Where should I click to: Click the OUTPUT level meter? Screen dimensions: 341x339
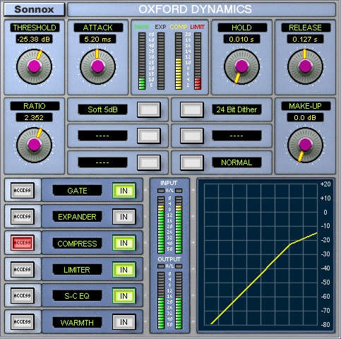coord(169,301)
